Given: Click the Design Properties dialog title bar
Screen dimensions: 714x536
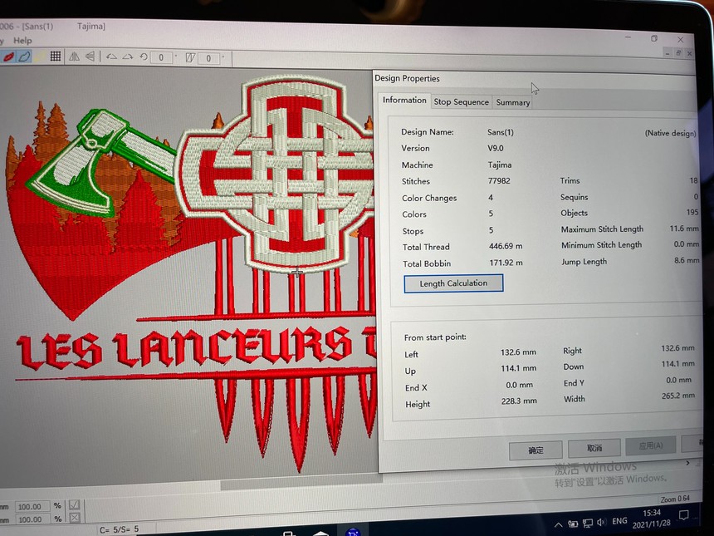Looking at the screenshot, I should point(535,79).
